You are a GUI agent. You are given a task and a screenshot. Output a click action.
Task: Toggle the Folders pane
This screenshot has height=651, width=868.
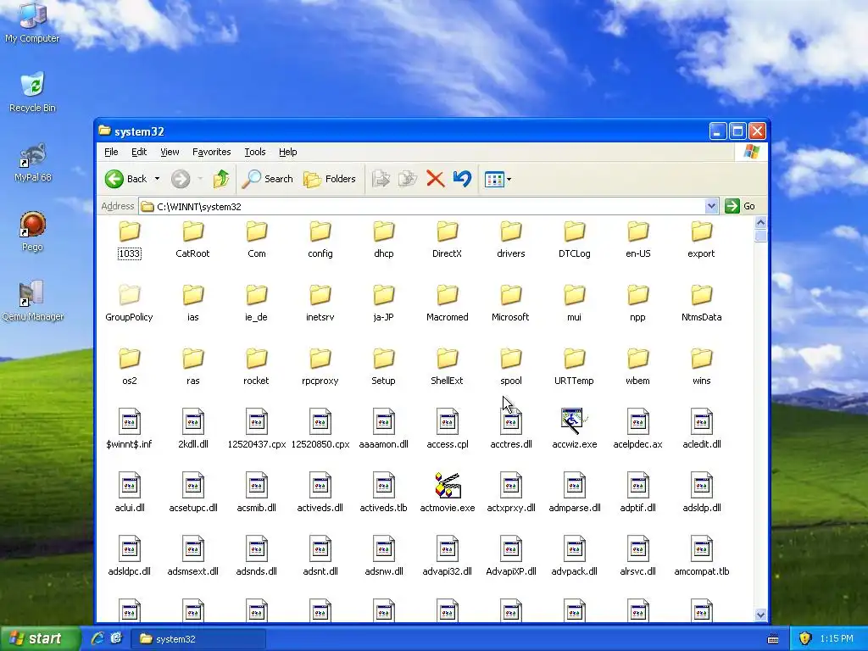click(330, 179)
